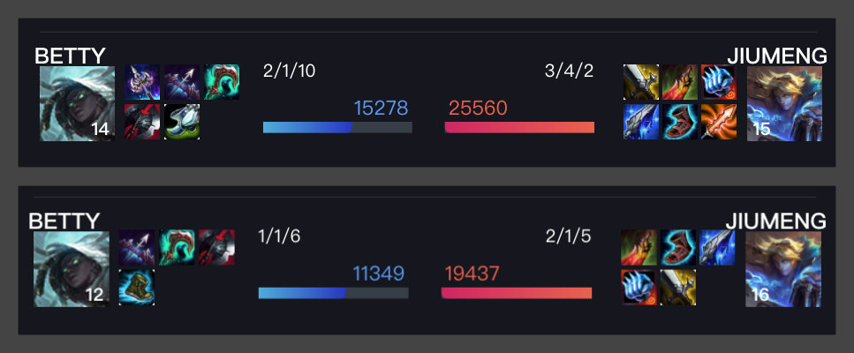This screenshot has height=353, width=854.
Task: Click the orange Long Sword item icon
Action: tap(719, 121)
